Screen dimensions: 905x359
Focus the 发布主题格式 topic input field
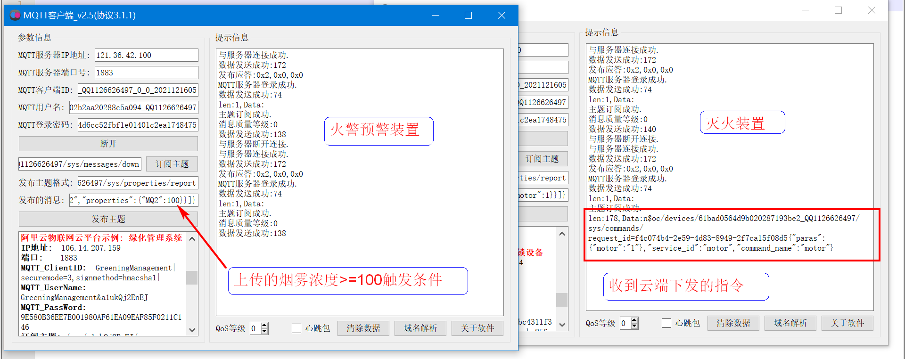[138, 183]
